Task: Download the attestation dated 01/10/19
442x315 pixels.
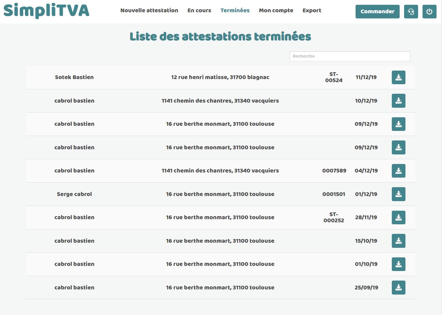Action: point(398,264)
